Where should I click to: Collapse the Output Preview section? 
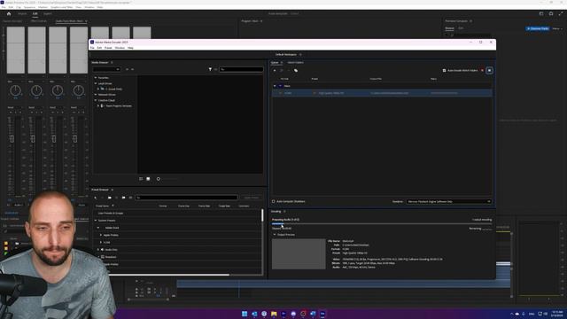(275, 235)
